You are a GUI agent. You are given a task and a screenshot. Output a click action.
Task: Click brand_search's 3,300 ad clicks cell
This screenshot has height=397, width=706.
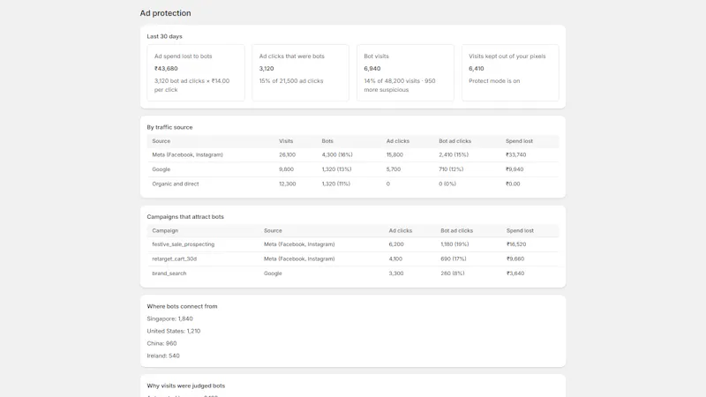396,273
